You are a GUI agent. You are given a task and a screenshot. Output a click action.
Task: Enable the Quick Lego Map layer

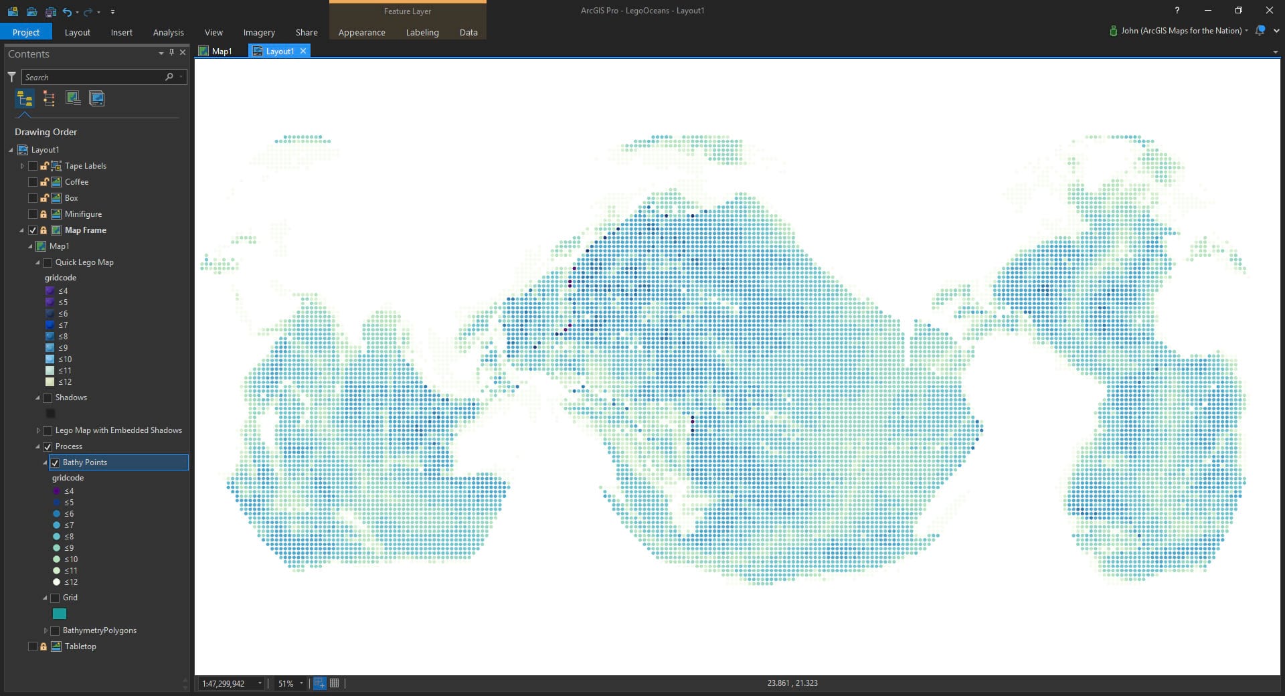48,262
